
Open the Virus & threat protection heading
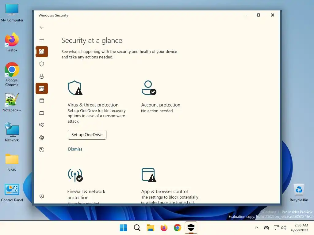tap(93, 105)
